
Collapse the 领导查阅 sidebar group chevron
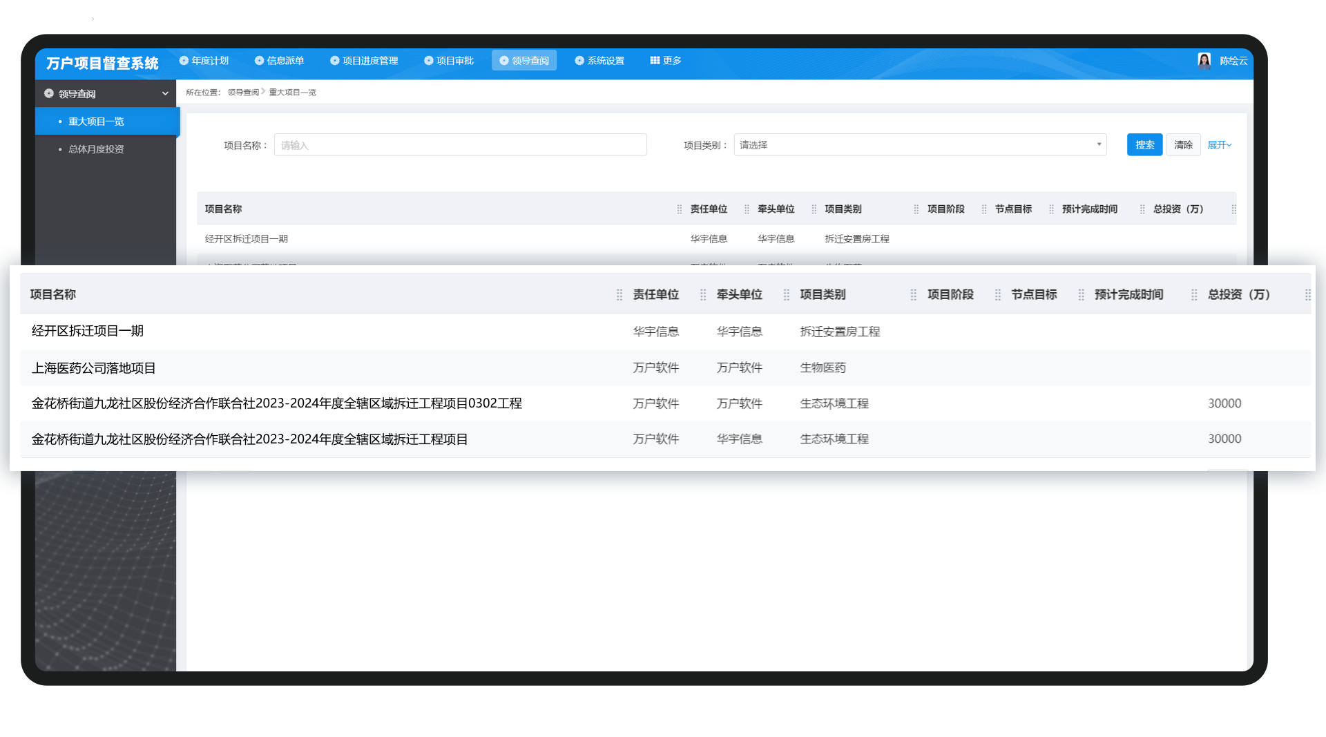[x=165, y=94]
